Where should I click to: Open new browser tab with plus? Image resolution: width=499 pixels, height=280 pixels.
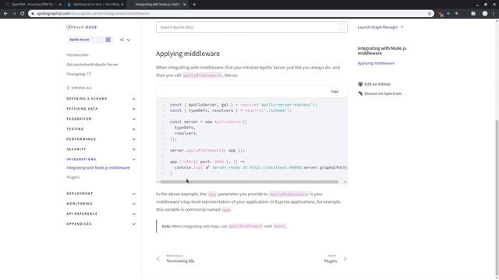[194, 5]
